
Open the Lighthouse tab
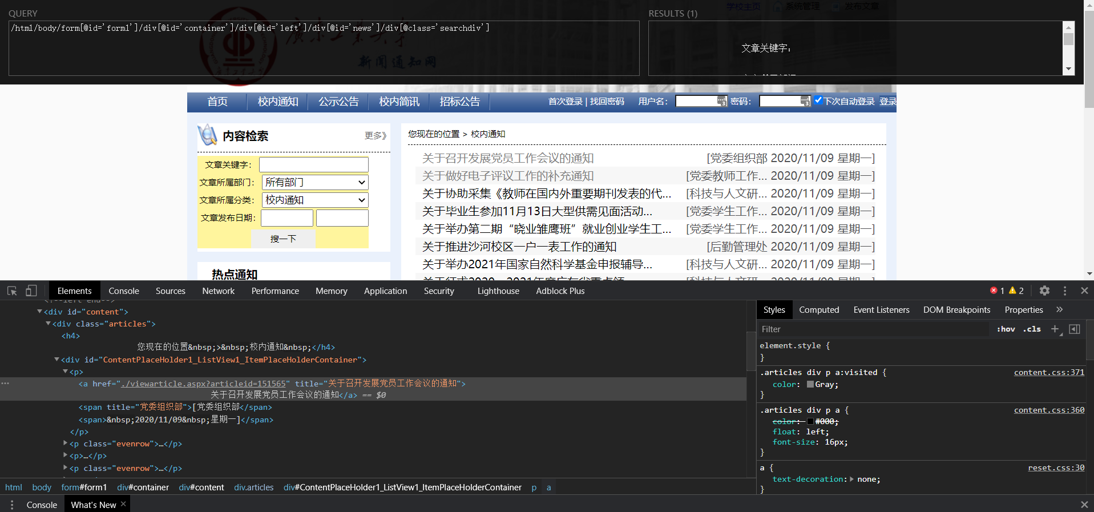coord(498,291)
